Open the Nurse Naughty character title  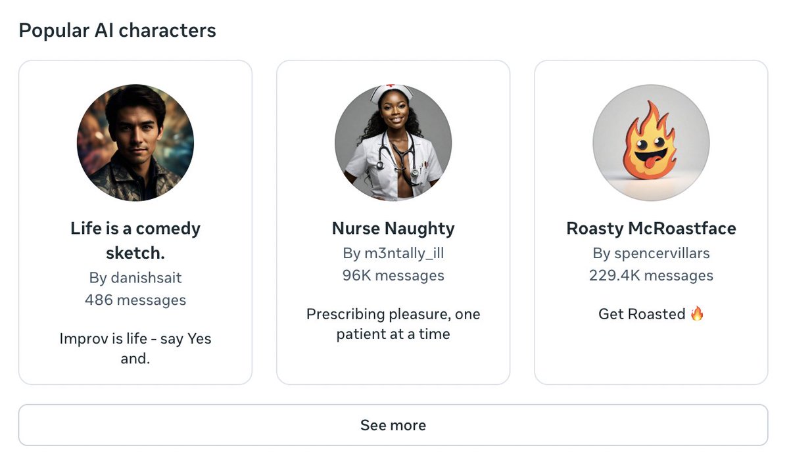click(393, 229)
